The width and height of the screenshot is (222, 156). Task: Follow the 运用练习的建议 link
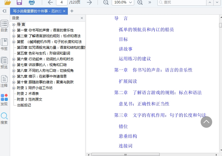pos(135,59)
